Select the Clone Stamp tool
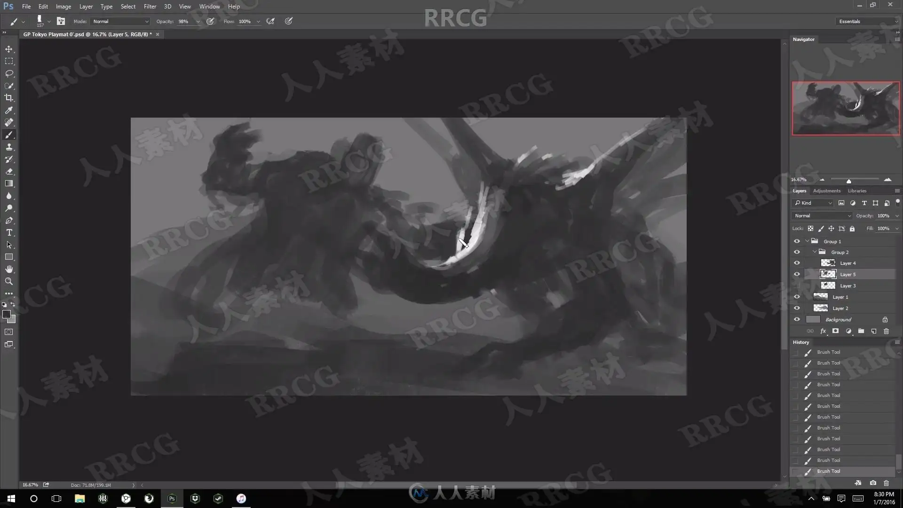Screen dimensions: 903x508 coord(9,147)
